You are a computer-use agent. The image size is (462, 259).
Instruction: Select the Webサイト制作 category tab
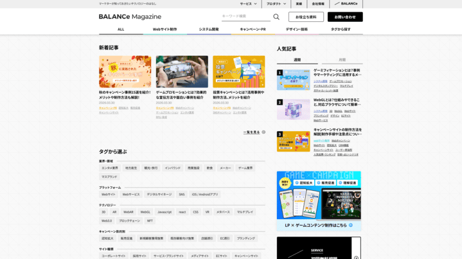click(164, 30)
